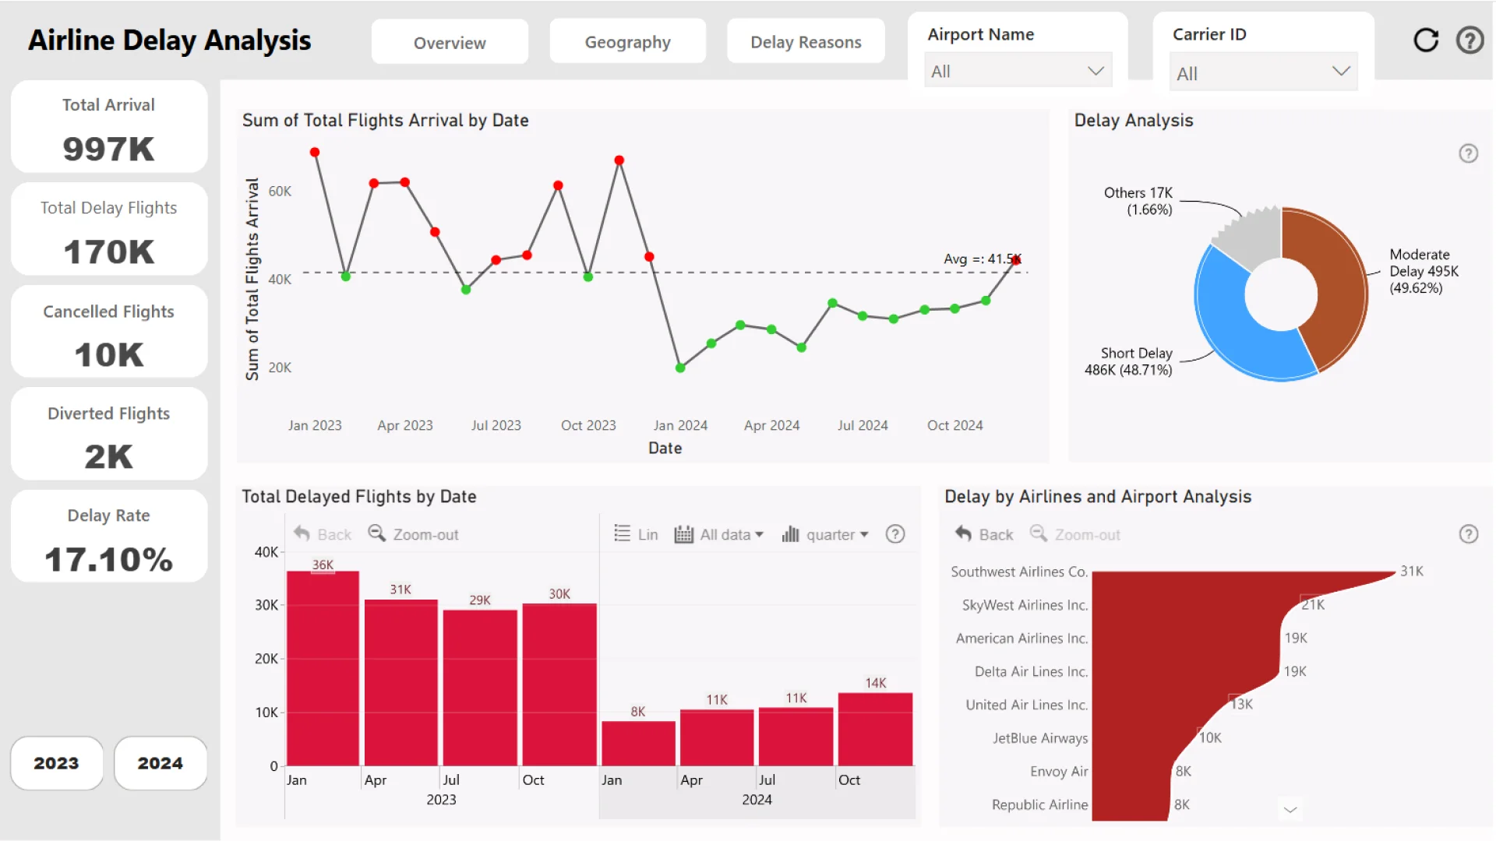Screen dimensions: 1496x841
Task: Select the Diverted Flights 2K card
Action: (x=109, y=434)
